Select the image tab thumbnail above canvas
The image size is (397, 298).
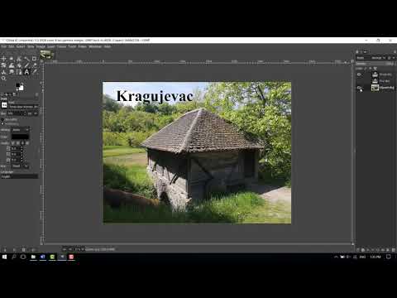pyautogui.click(x=47, y=55)
